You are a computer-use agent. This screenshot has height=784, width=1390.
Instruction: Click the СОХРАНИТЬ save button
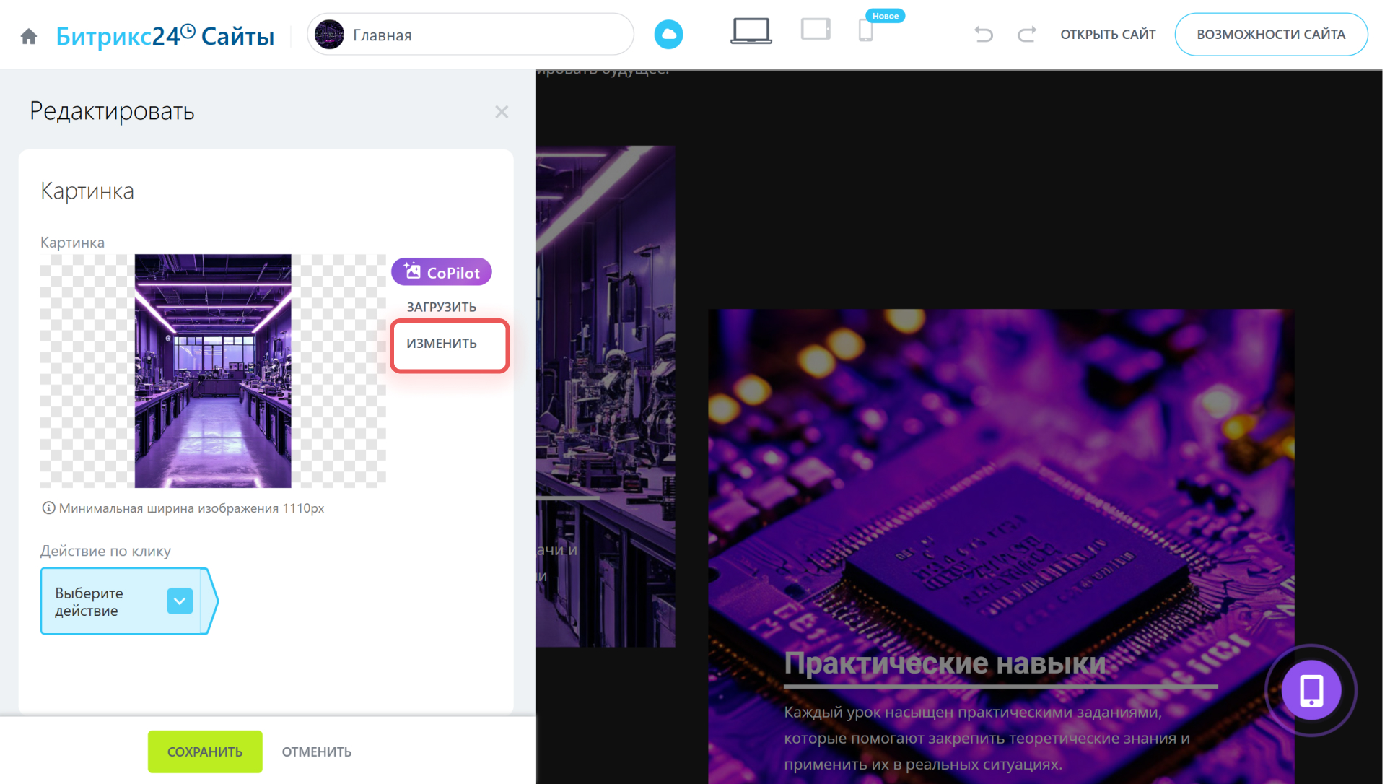[x=205, y=752]
